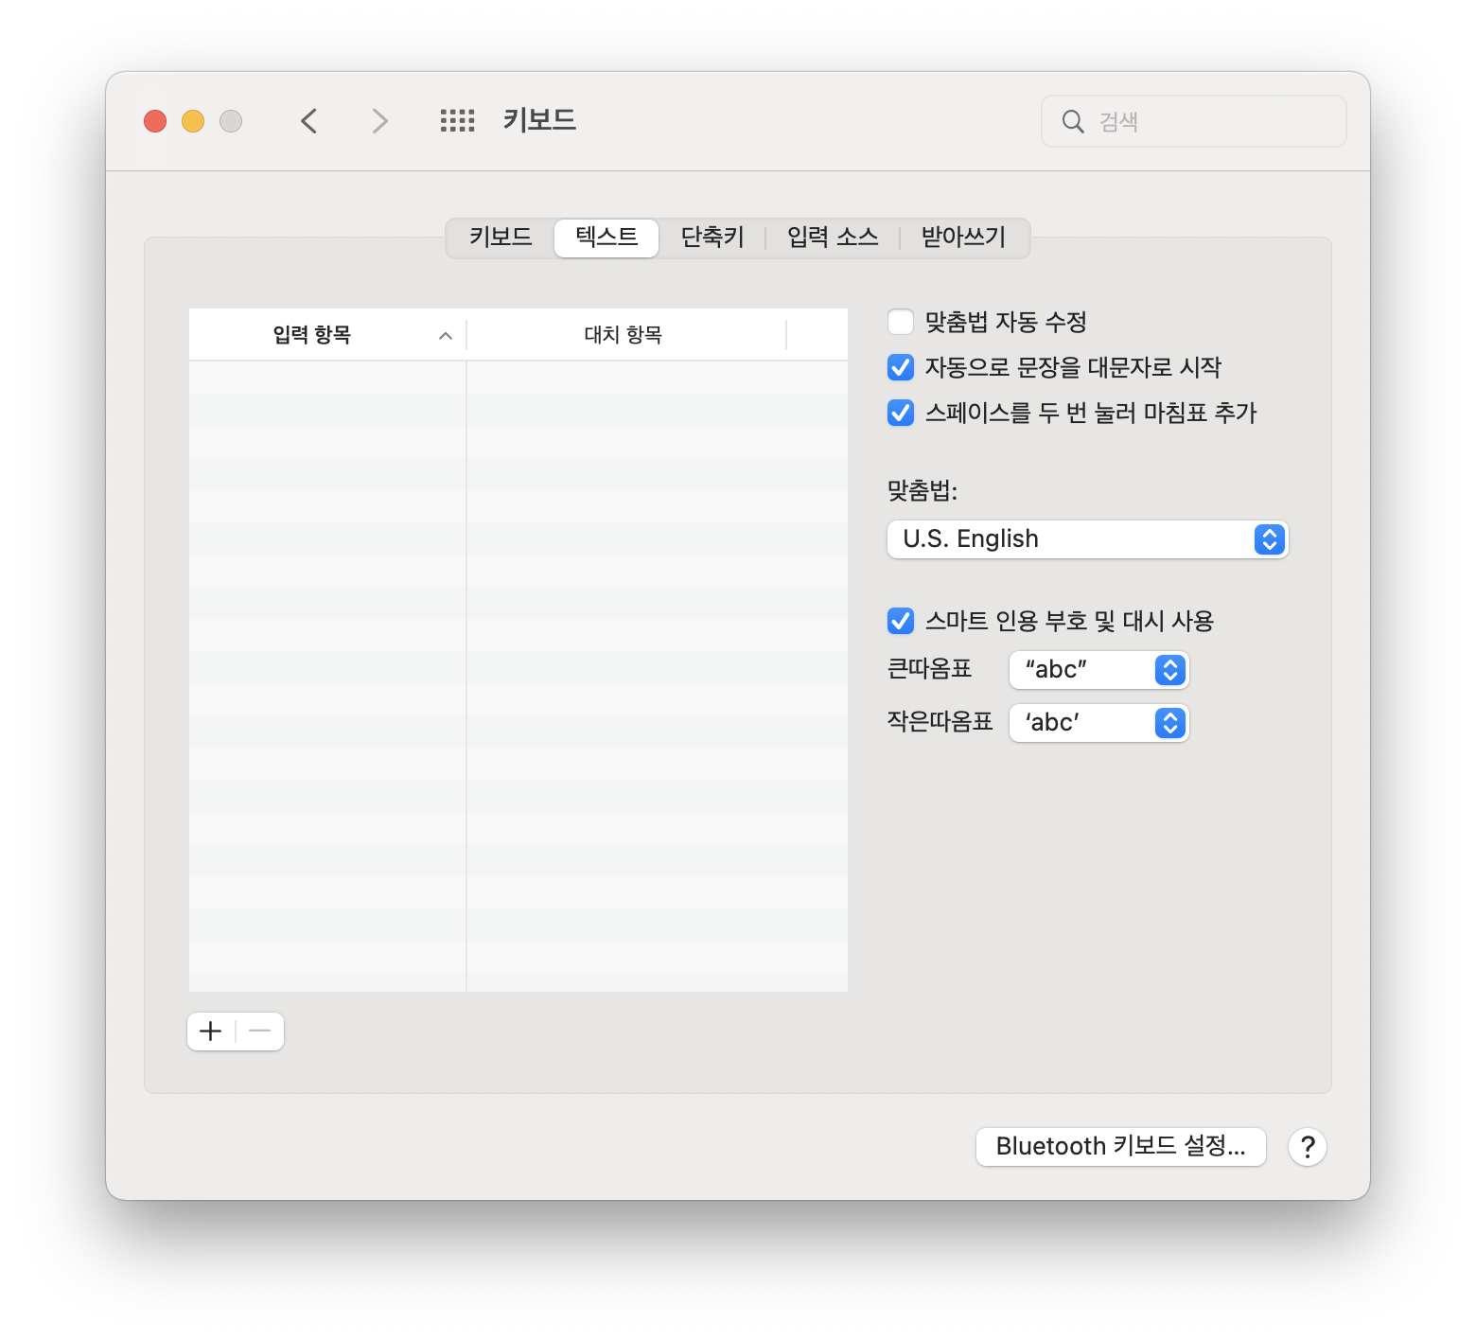
Task: Open the U.S. English spelling dropdown
Action: [x=1088, y=539]
